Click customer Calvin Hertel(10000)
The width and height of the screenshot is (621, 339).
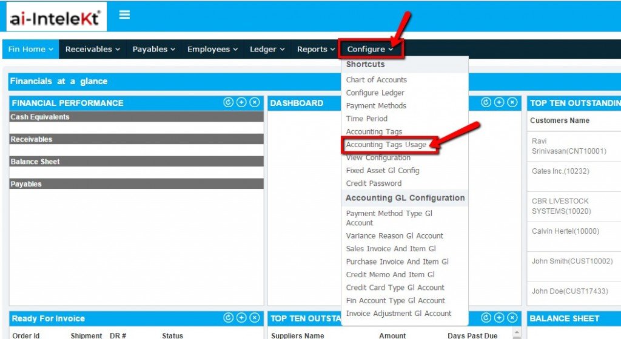pyautogui.click(x=565, y=231)
